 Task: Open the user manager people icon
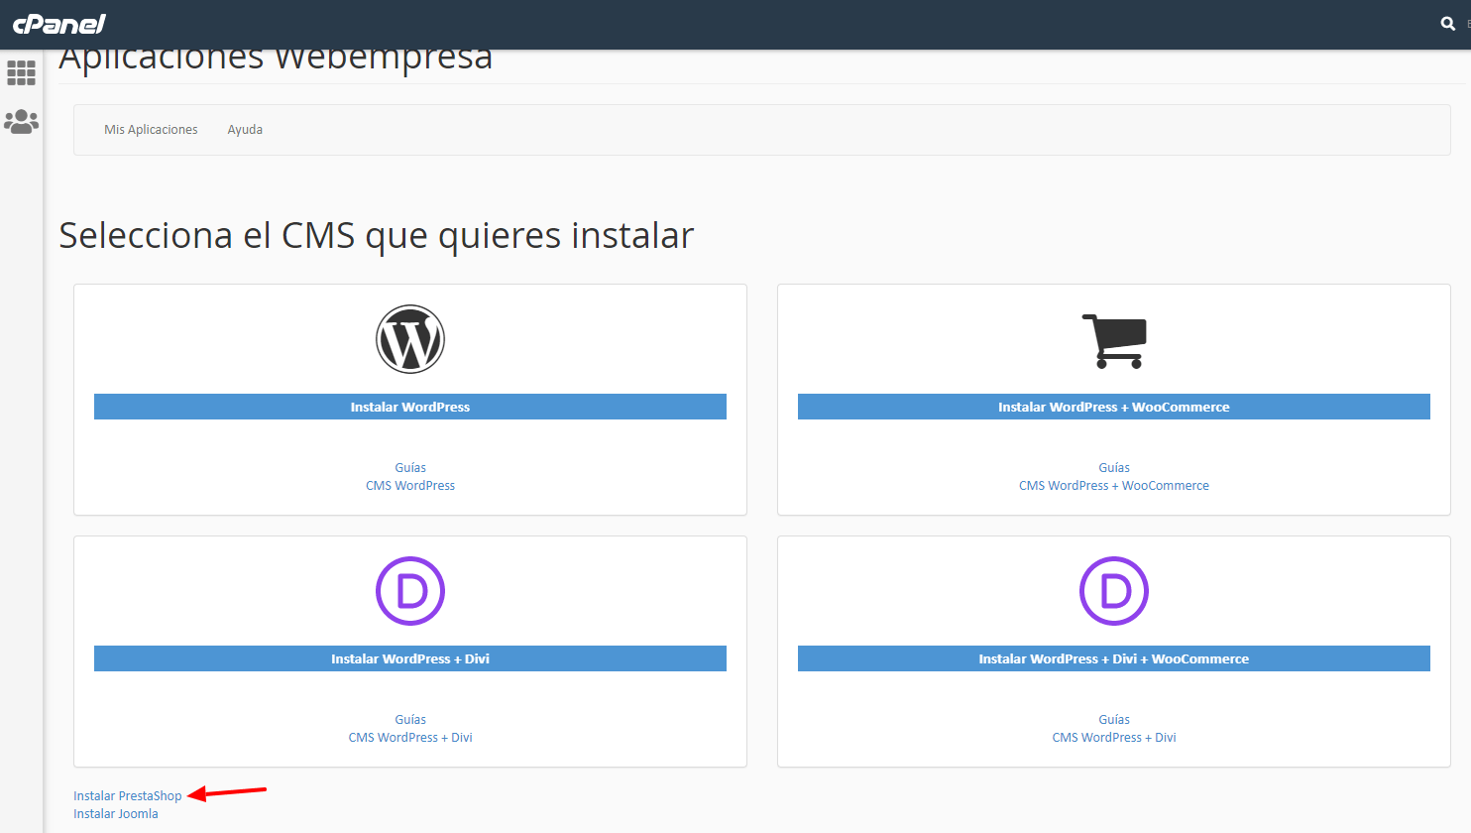click(21, 122)
